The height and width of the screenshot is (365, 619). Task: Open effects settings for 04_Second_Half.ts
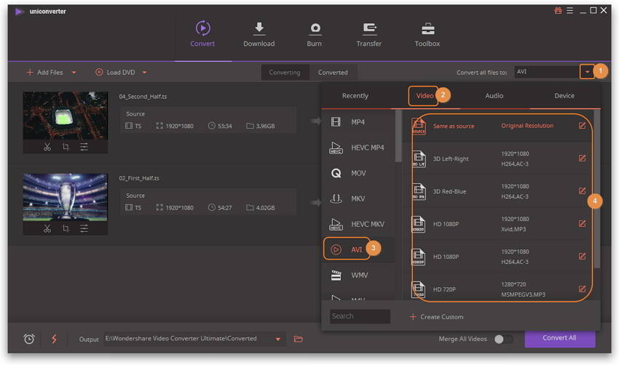pyautogui.click(x=84, y=147)
